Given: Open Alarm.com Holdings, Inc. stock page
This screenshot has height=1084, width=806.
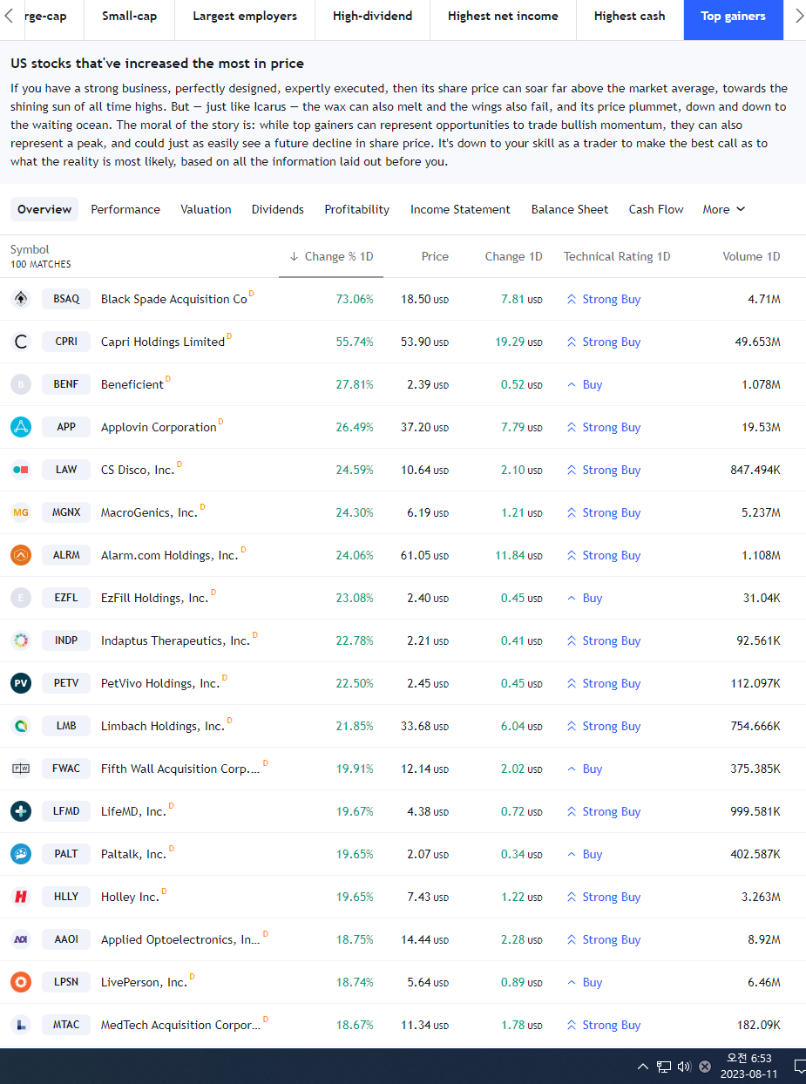Looking at the screenshot, I should pos(169,555).
